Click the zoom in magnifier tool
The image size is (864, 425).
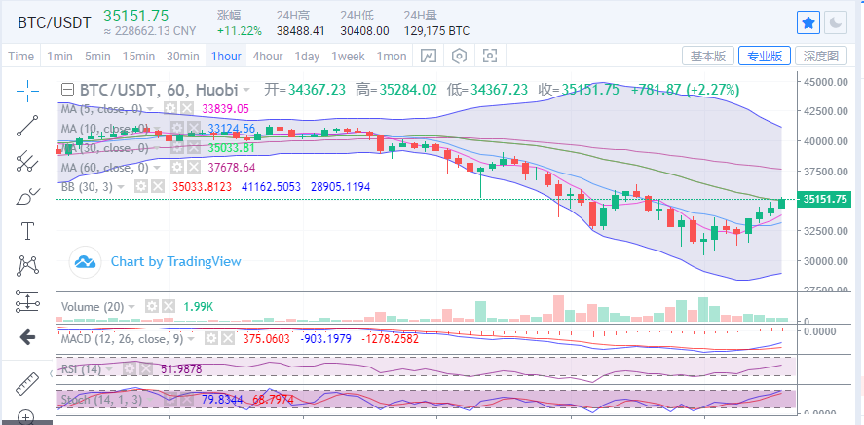27,417
